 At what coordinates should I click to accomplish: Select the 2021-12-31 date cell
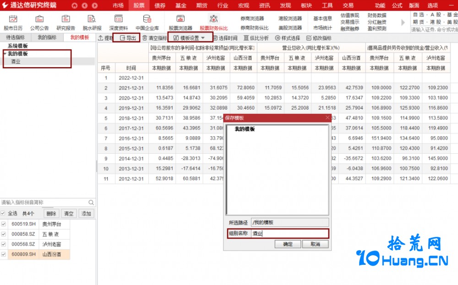click(131, 88)
